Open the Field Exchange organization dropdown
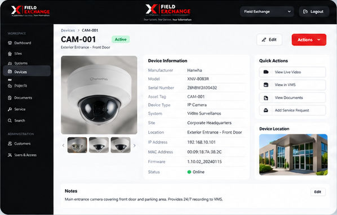Image resolution: width=337 pixels, height=215 pixels. coord(267,12)
